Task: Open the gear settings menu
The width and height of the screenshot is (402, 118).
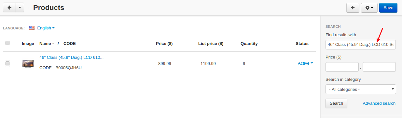Action: click(x=369, y=8)
